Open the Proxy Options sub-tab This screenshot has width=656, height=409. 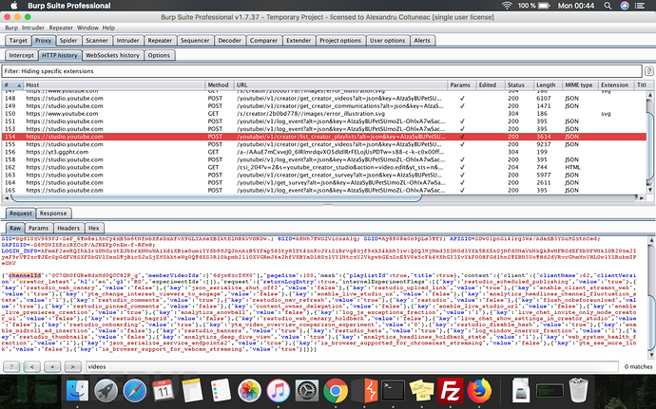click(x=159, y=55)
